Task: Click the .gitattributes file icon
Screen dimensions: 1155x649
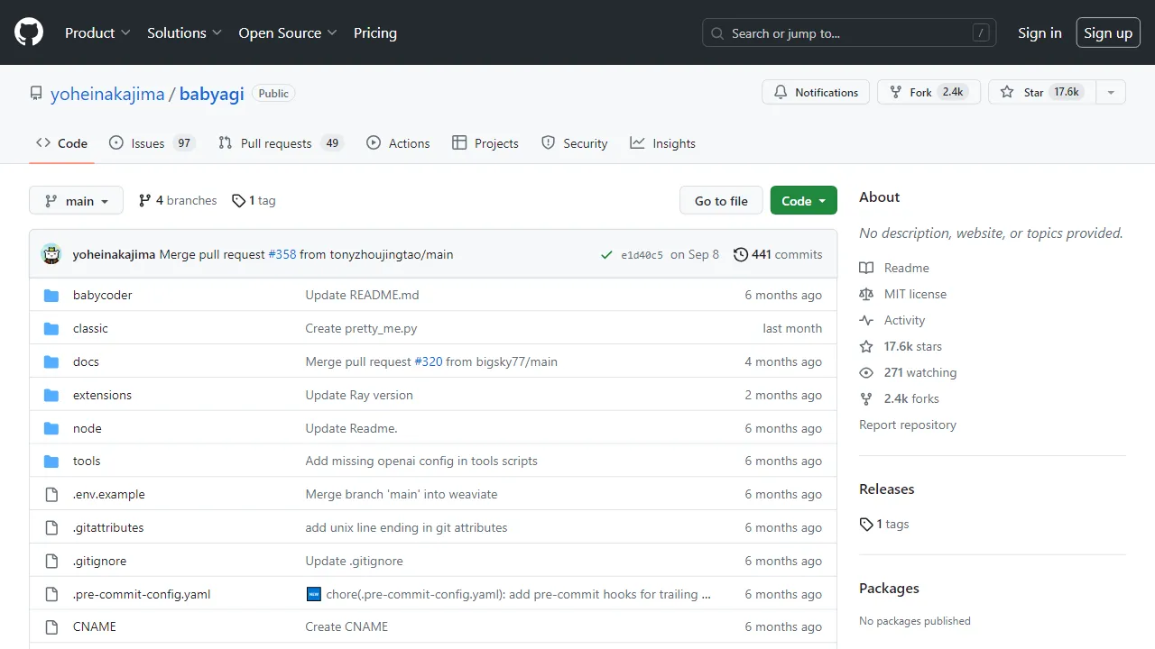Action: point(51,527)
